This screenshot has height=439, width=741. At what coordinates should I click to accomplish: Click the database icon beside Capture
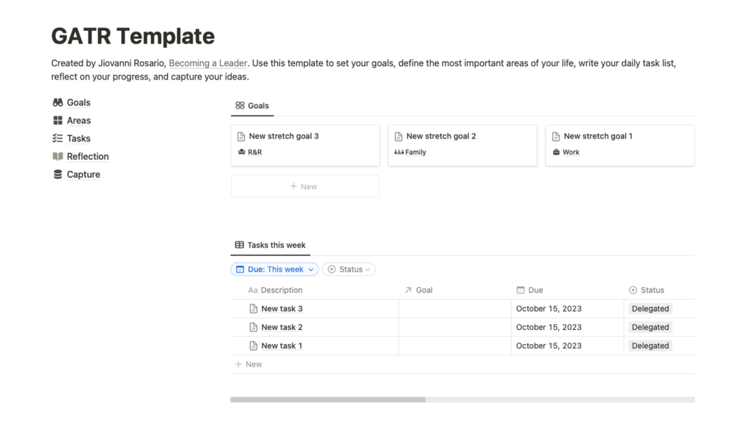(58, 175)
